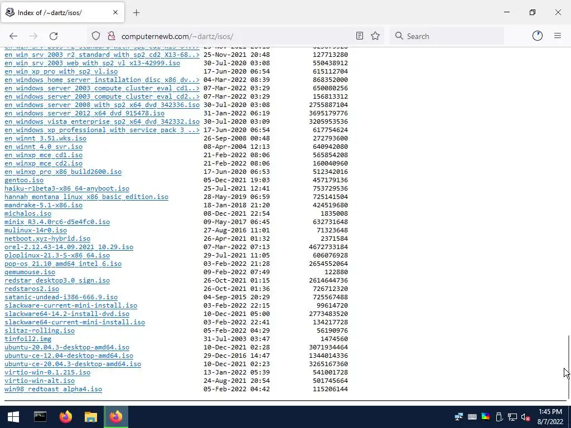Download ubuntu-20.04.3-desktop-amd64.iso

coord(67,348)
